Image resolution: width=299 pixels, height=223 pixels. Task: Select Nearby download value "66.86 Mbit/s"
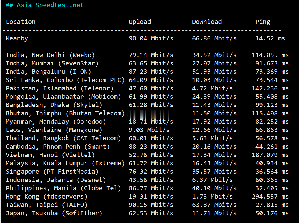click(x=214, y=38)
